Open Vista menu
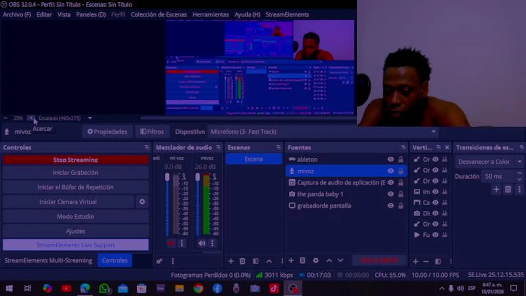526x296 pixels. pos(64,14)
